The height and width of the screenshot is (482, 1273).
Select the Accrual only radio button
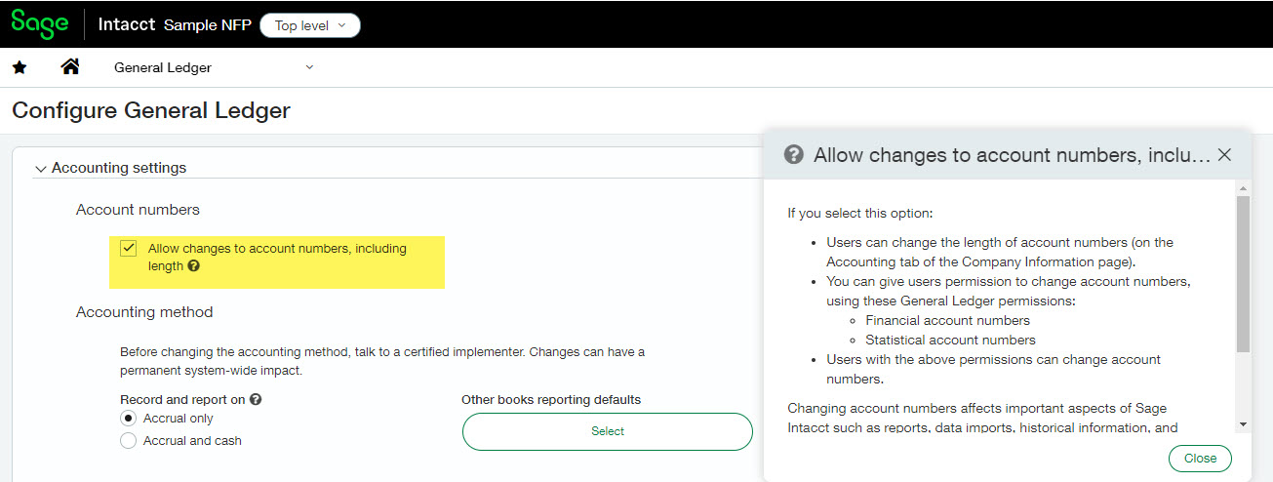click(x=128, y=419)
